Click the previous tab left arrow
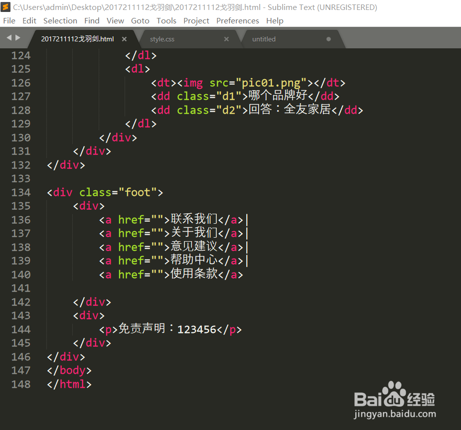 pos(9,38)
